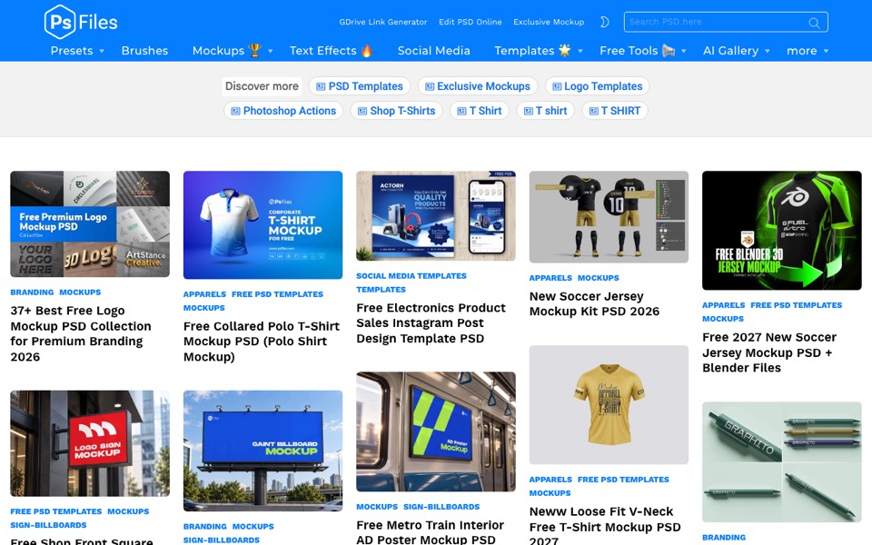Open 37+ Best Free Logo Mockup title
Screen dimensions: 872x545
coord(81,333)
